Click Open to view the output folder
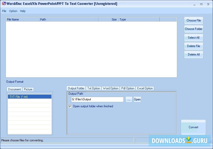The image size is (213, 149). tap(137, 99)
